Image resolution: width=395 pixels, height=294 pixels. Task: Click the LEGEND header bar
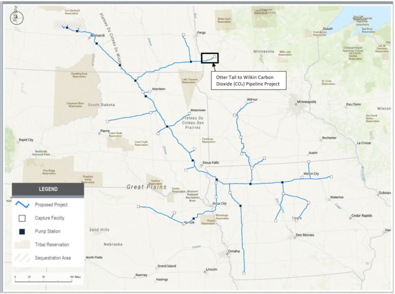point(48,189)
